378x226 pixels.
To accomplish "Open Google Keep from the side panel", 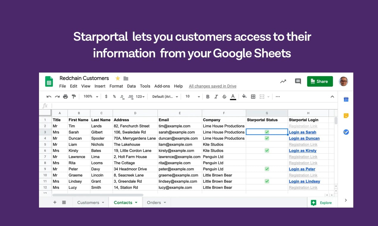I will click(346, 116).
